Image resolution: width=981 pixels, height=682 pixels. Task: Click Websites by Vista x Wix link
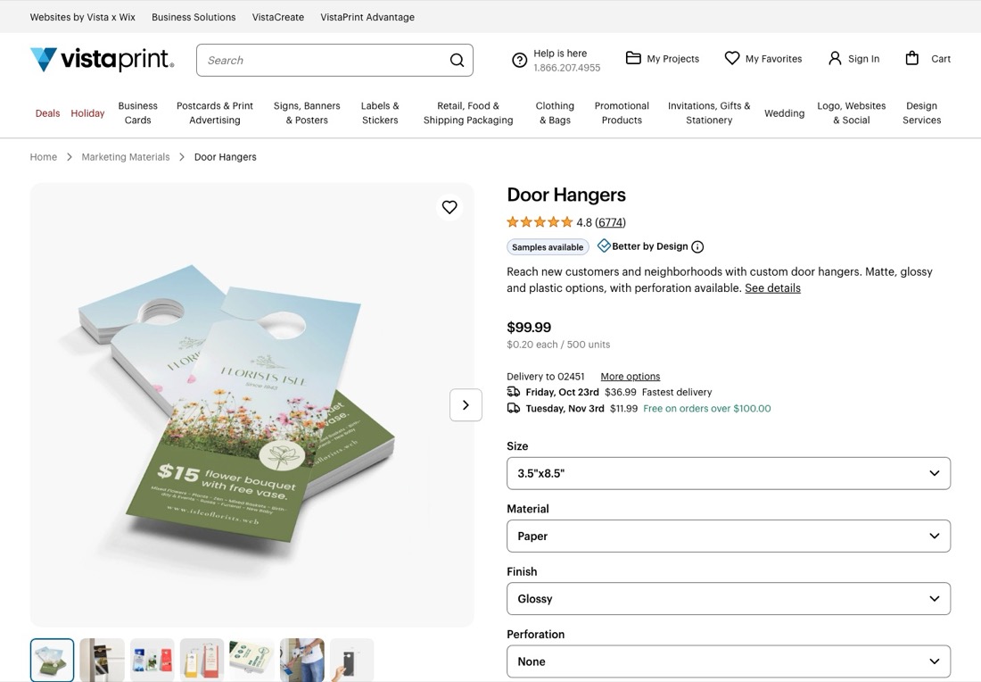[83, 17]
